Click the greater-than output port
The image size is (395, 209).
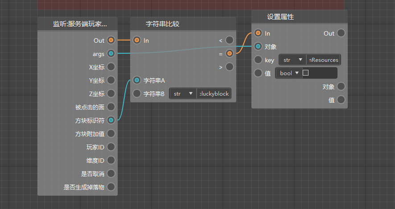tap(230, 67)
